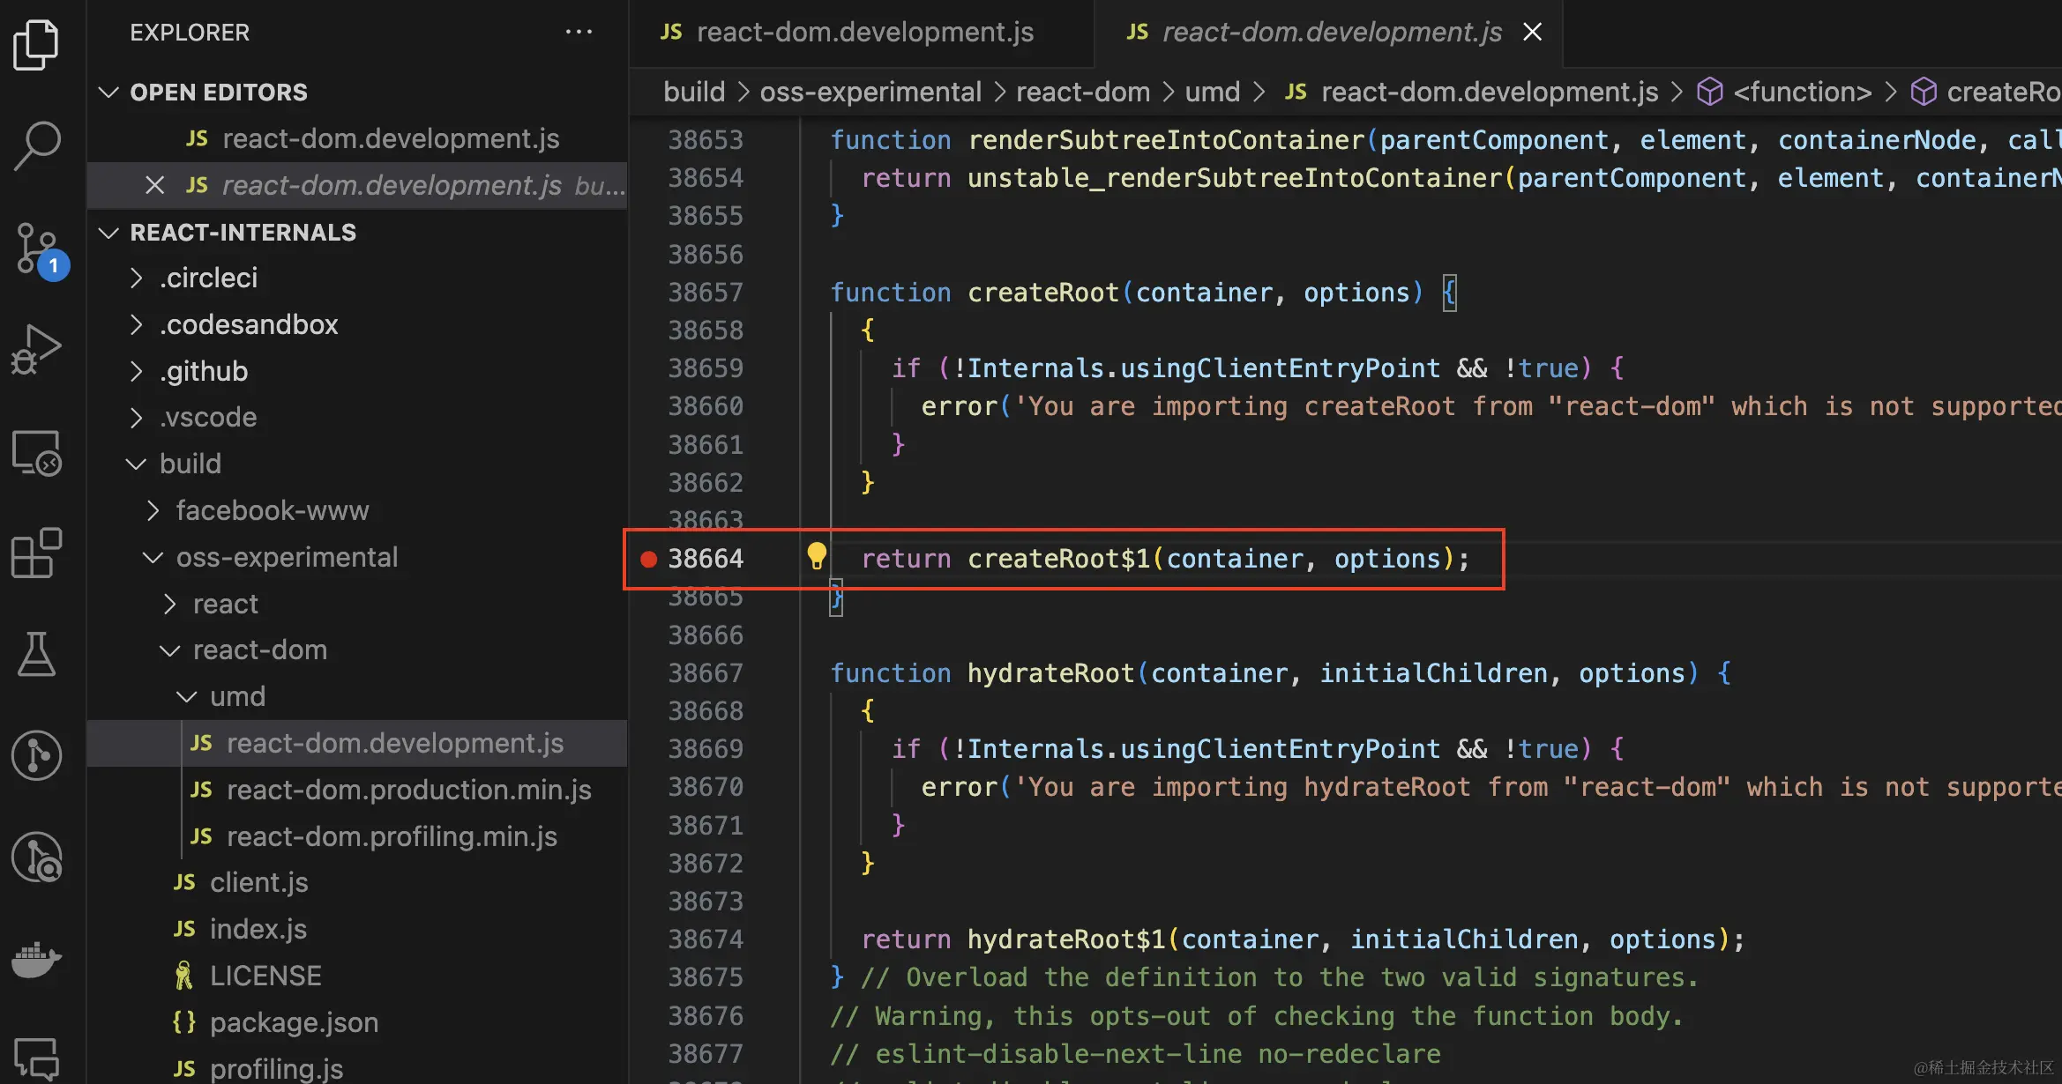Click line number 38674 in gutter
Viewport: 2062px width, 1084px height.
[x=706, y=939]
